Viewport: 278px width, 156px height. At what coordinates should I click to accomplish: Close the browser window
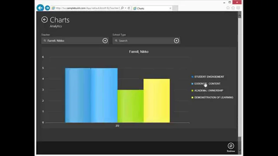point(237,2)
